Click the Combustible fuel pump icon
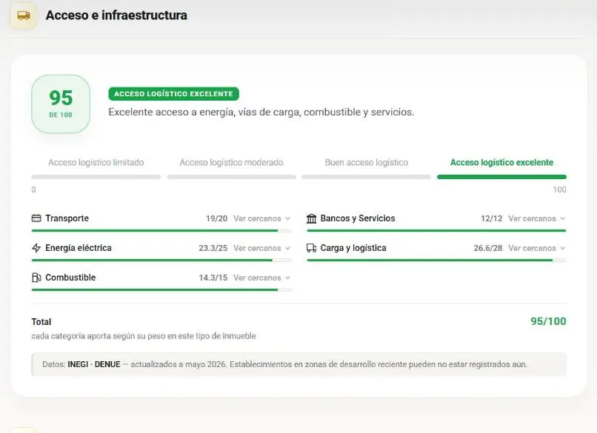The width and height of the screenshot is (597, 433). 36,278
